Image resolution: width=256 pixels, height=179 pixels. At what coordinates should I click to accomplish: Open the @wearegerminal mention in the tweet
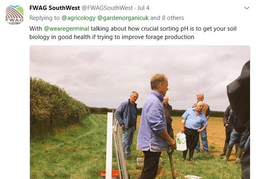tap(67, 29)
